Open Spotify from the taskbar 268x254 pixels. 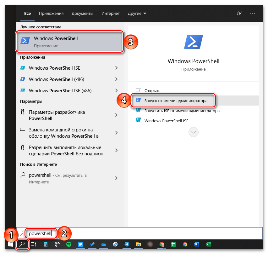click(x=69, y=244)
